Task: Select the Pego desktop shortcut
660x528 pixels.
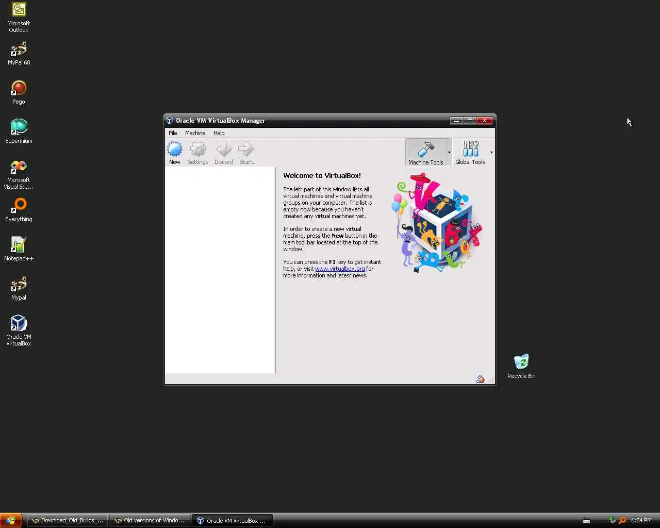Action: [19, 93]
